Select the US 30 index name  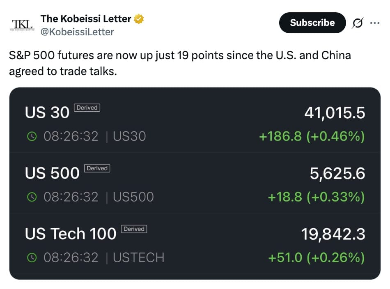47,112
